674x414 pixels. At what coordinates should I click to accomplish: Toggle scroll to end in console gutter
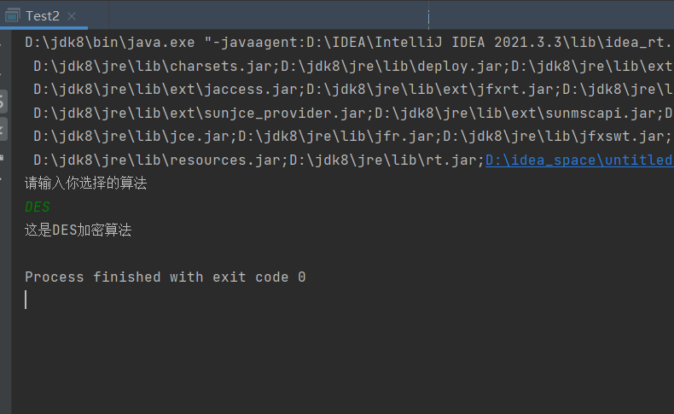(x=3, y=130)
